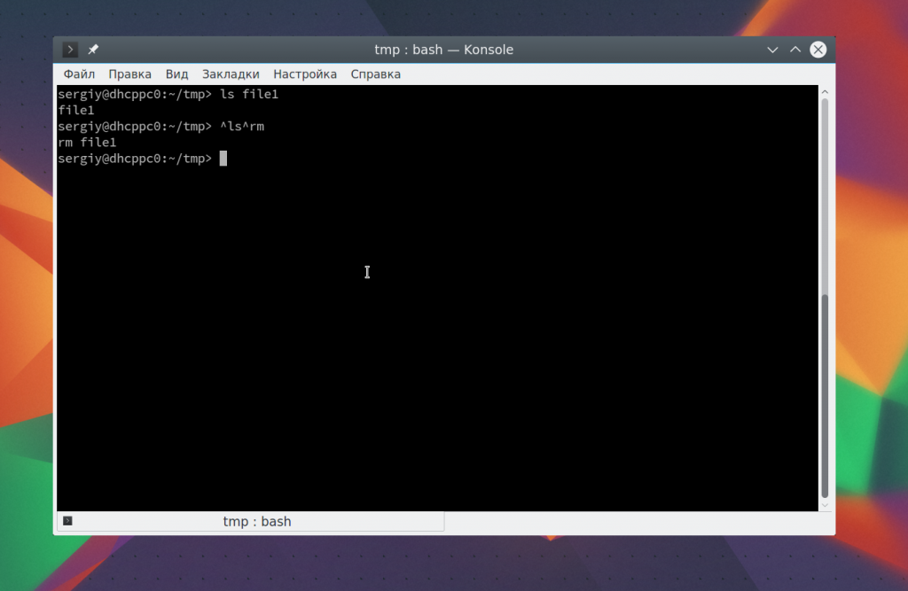Open the Справка menu

(x=375, y=74)
